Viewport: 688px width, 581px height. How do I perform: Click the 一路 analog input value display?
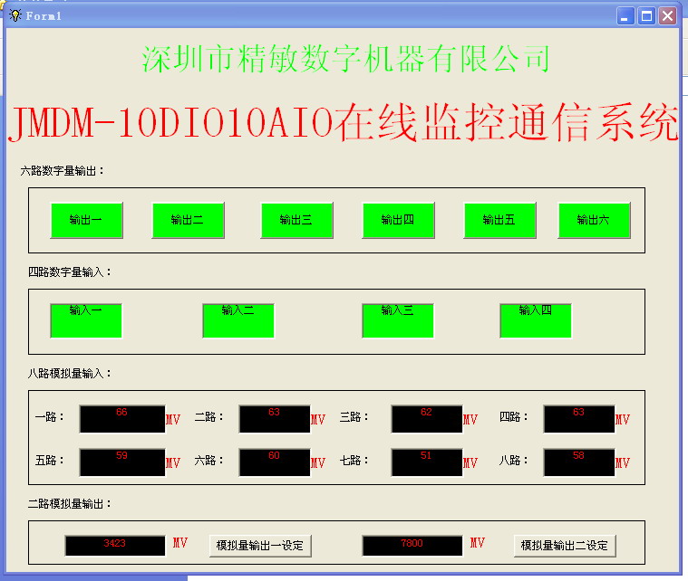pos(122,419)
